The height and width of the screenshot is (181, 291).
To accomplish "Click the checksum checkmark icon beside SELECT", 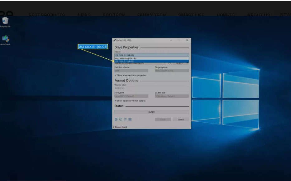I will coord(169,63).
